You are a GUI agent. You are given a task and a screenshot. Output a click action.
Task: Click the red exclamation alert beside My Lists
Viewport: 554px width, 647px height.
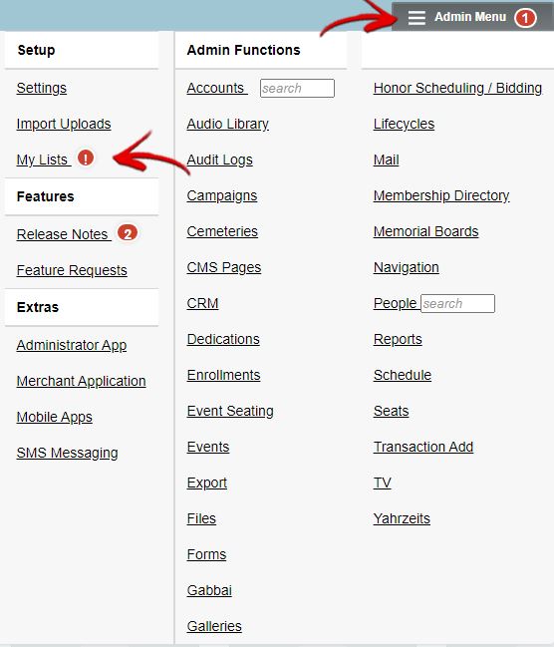pos(86,159)
